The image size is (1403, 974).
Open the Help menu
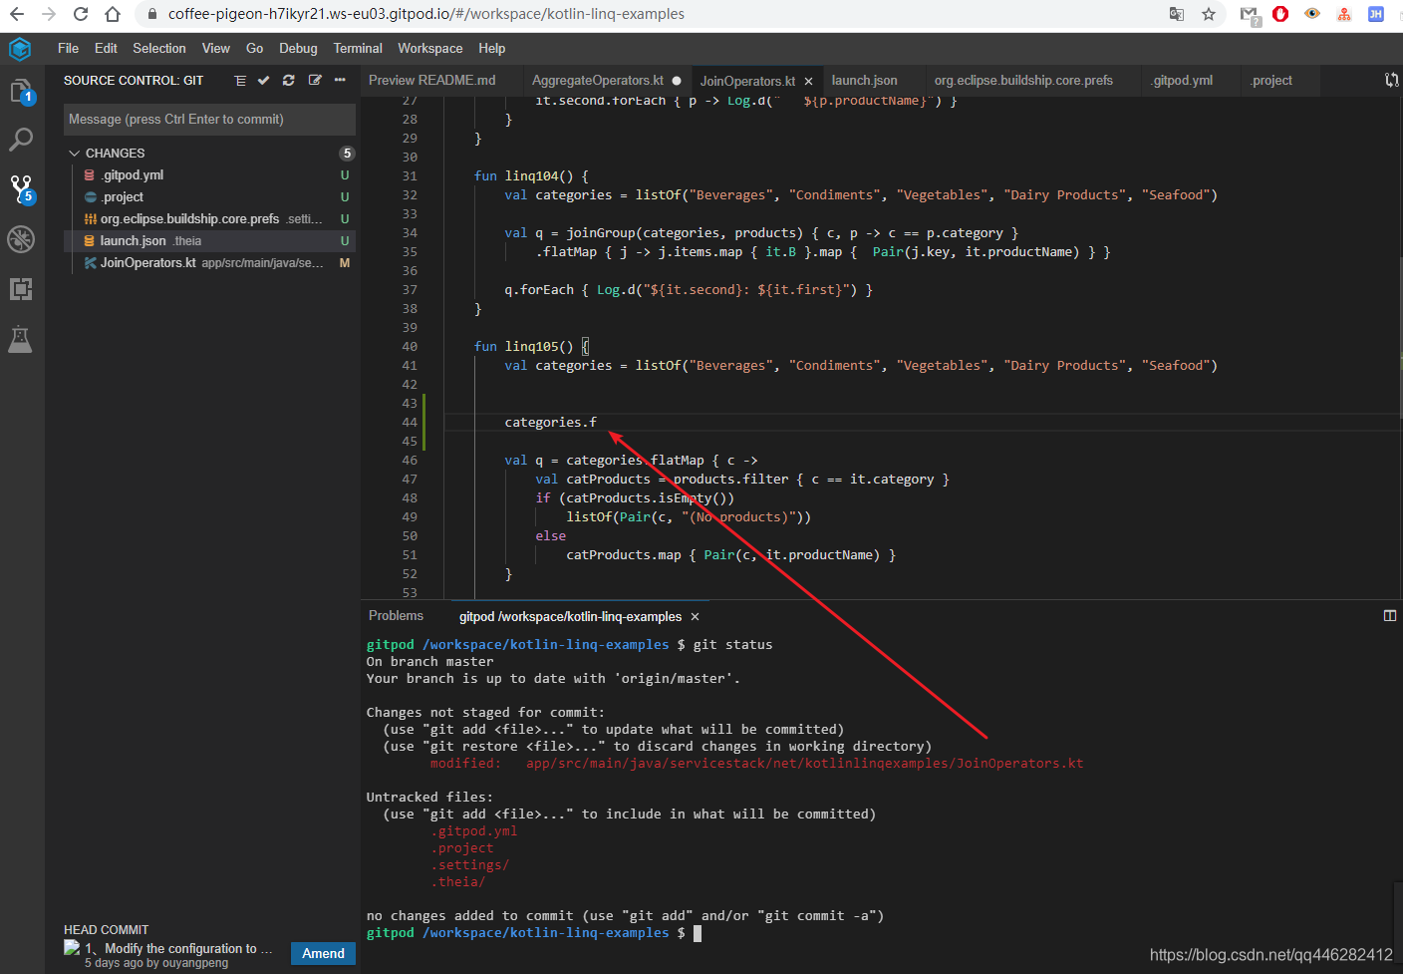492,49
